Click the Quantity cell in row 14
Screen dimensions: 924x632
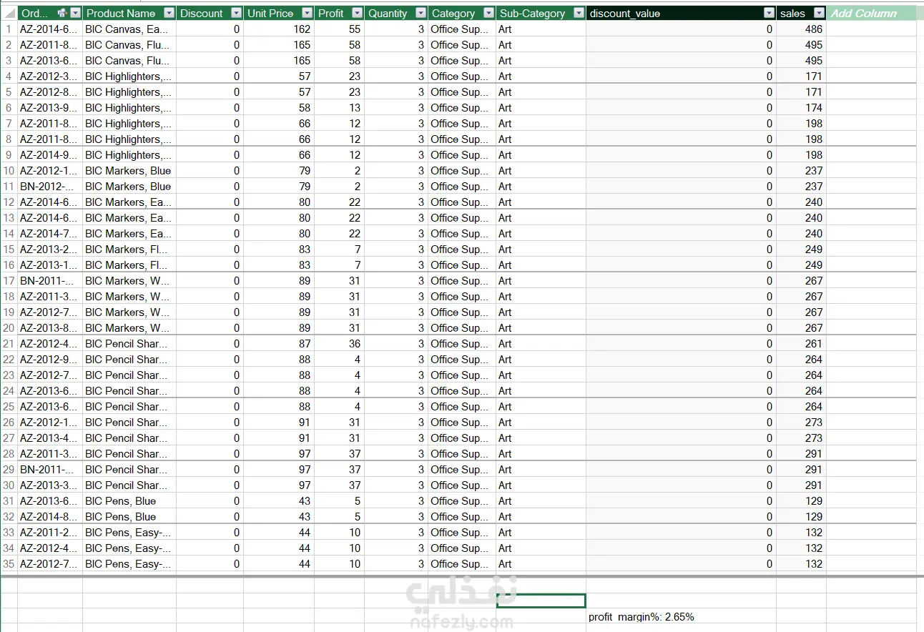click(x=396, y=233)
